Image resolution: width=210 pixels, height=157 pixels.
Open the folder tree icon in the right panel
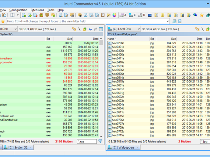point(198,29)
